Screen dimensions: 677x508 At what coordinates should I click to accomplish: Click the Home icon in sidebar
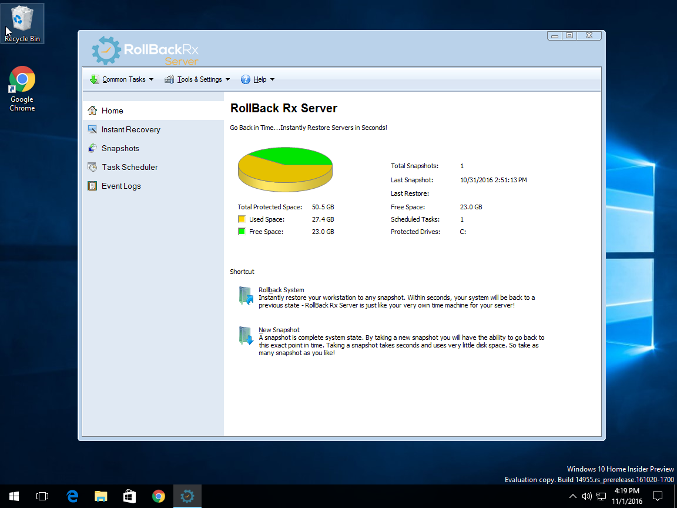pyautogui.click(x=92, y=111)
